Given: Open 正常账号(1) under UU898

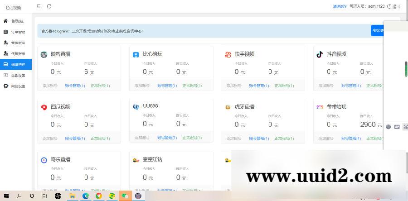Looking at the screenshot, I should click(x=192, y=138).
